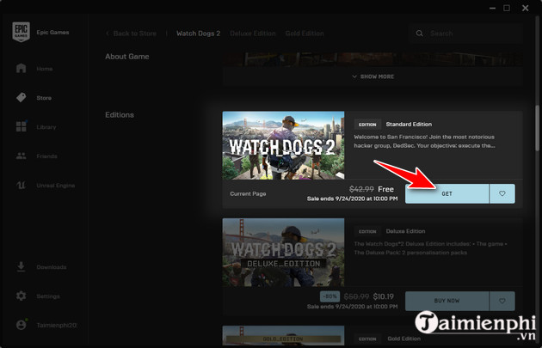Open the Unreal Engine icon
Screen dimensions: 542x348
point(22,185)
